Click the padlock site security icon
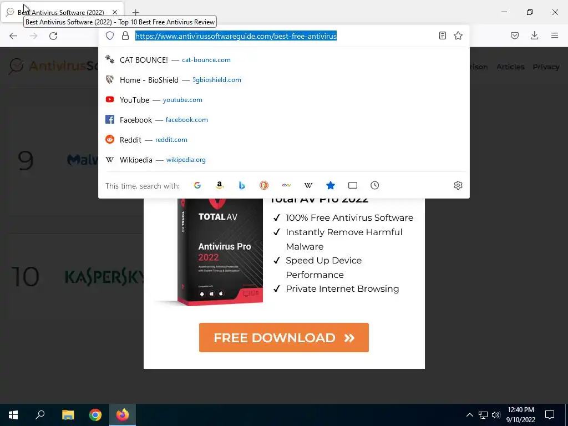The height and width of the screenshot is (426, 568). pyautogui.click(x=125, y=35)
